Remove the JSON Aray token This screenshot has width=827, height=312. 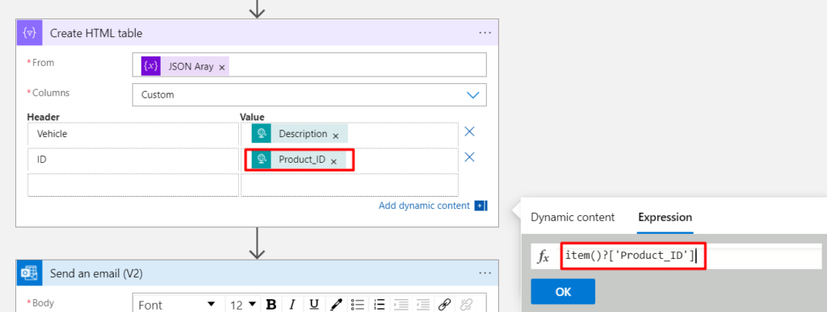coord(222,68)
